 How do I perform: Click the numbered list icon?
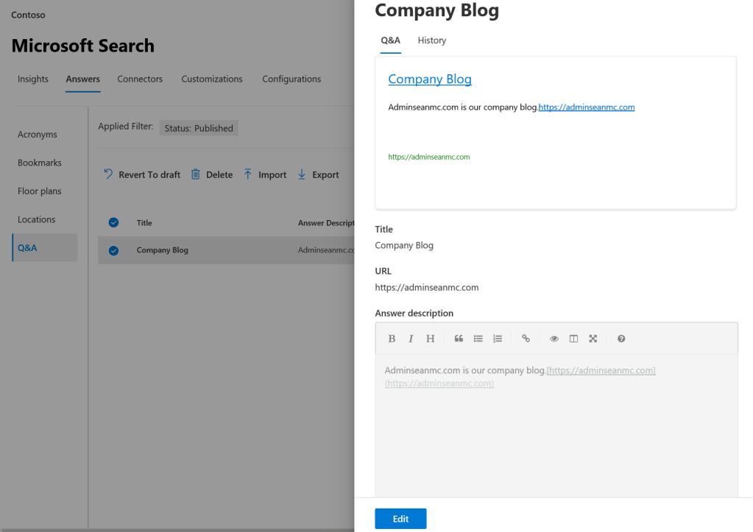pos(498,338)
